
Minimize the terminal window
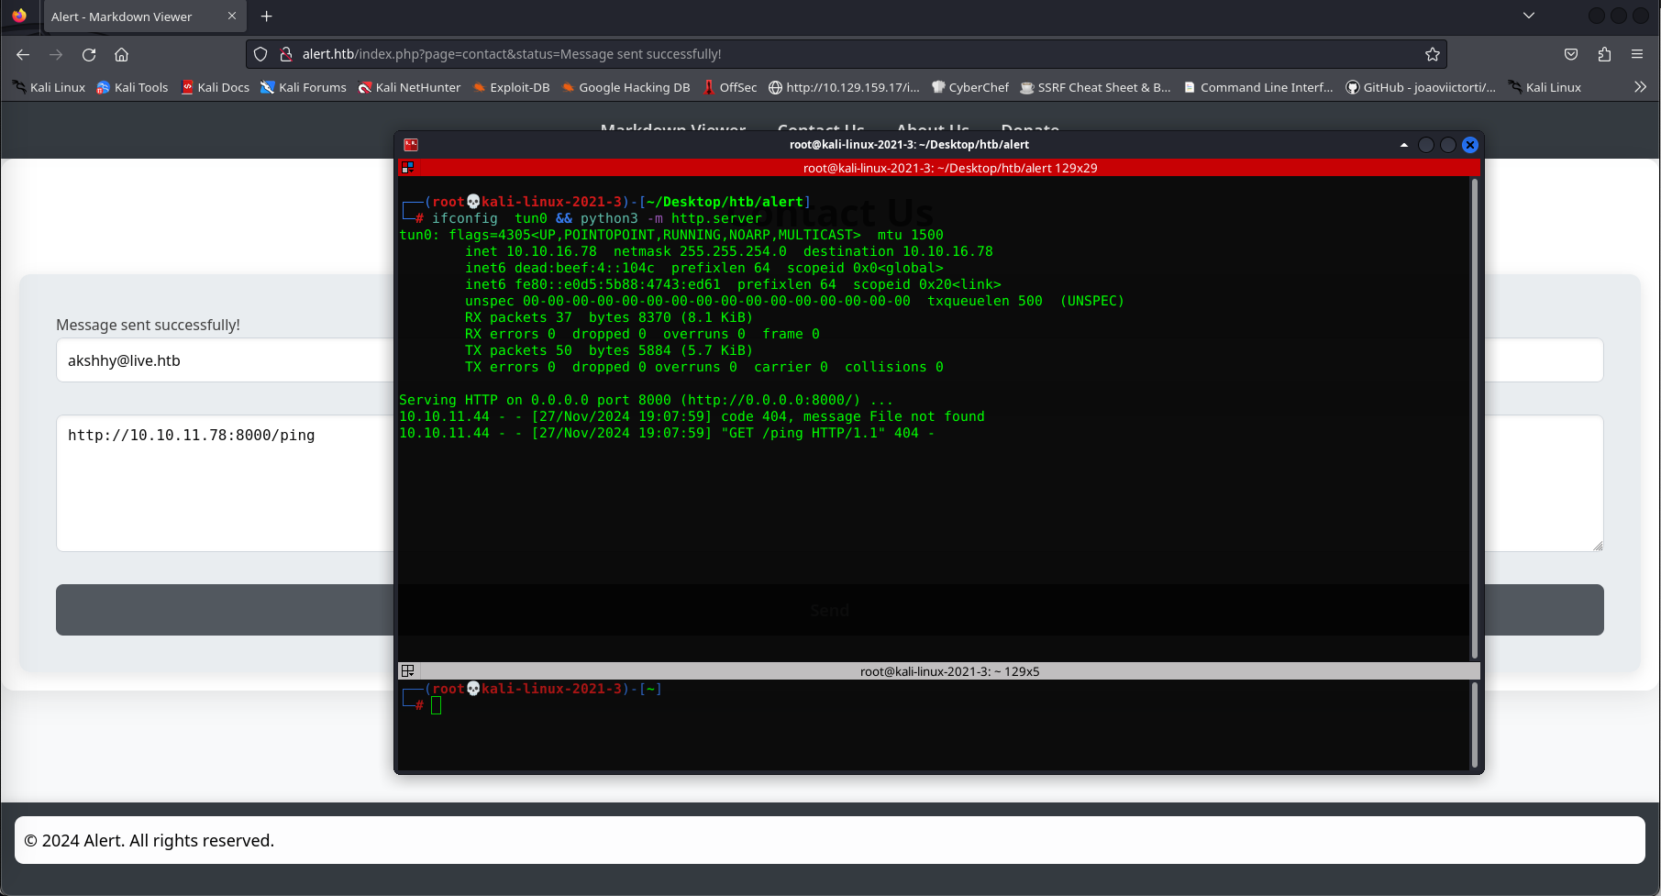coord(1425,145)
